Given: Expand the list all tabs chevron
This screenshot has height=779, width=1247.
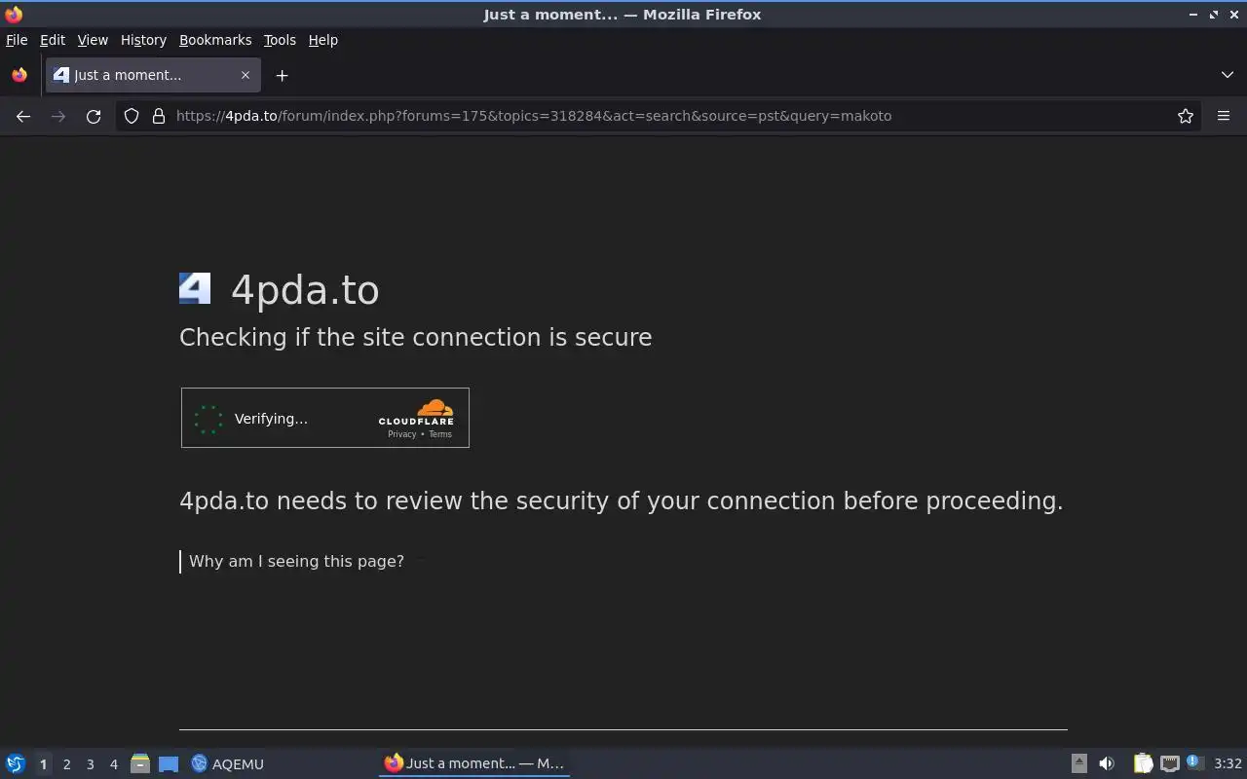Looking at the screenshot, I should pyautogui.click(x=1227, y=75).
